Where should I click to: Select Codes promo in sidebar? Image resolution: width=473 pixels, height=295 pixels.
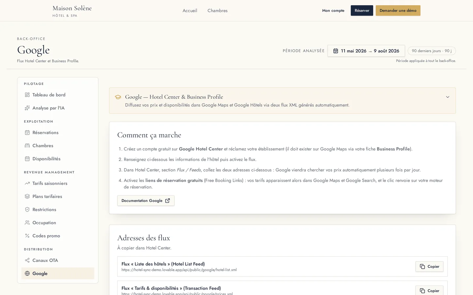tap(58, 236)
